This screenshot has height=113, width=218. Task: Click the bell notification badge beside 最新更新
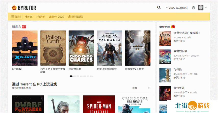(173, 26)
